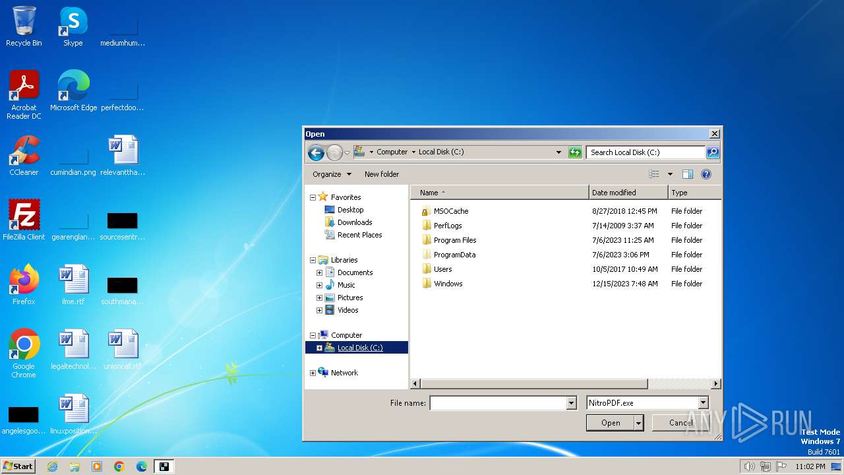Open the Open button split dropdown arrow
The width and height of the screenshot is (844, 475).
coord(638,423)
